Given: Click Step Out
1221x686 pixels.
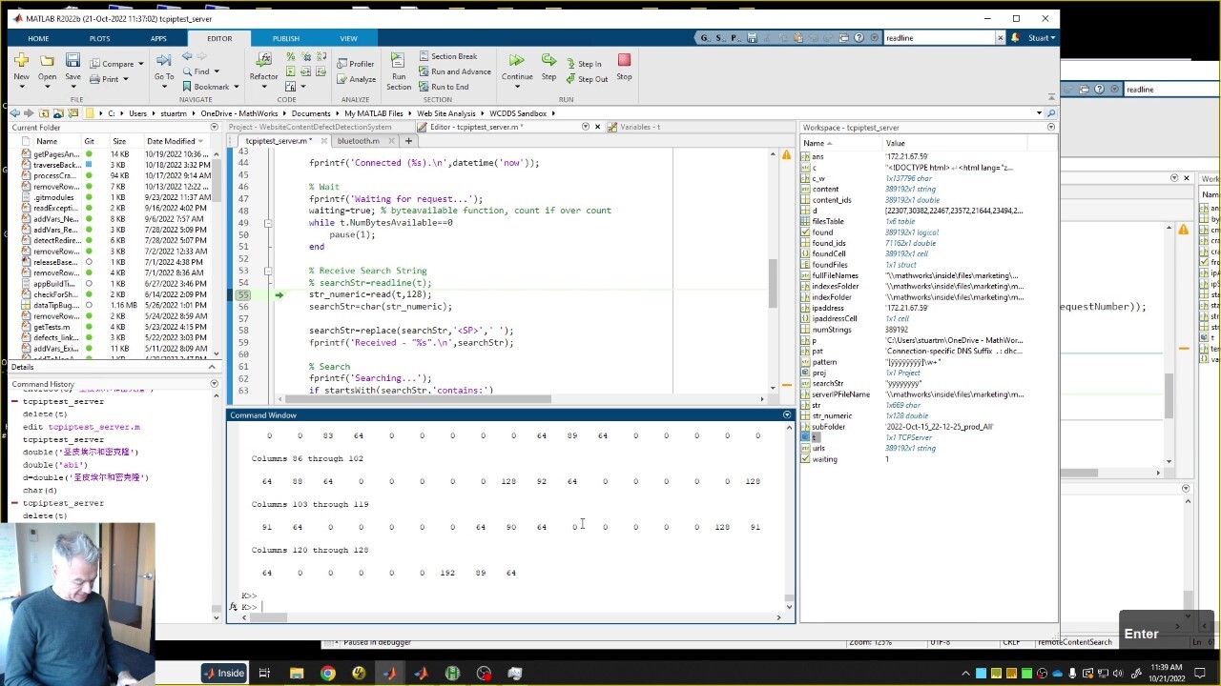Looking at the screenshot, I should [587, 79].
